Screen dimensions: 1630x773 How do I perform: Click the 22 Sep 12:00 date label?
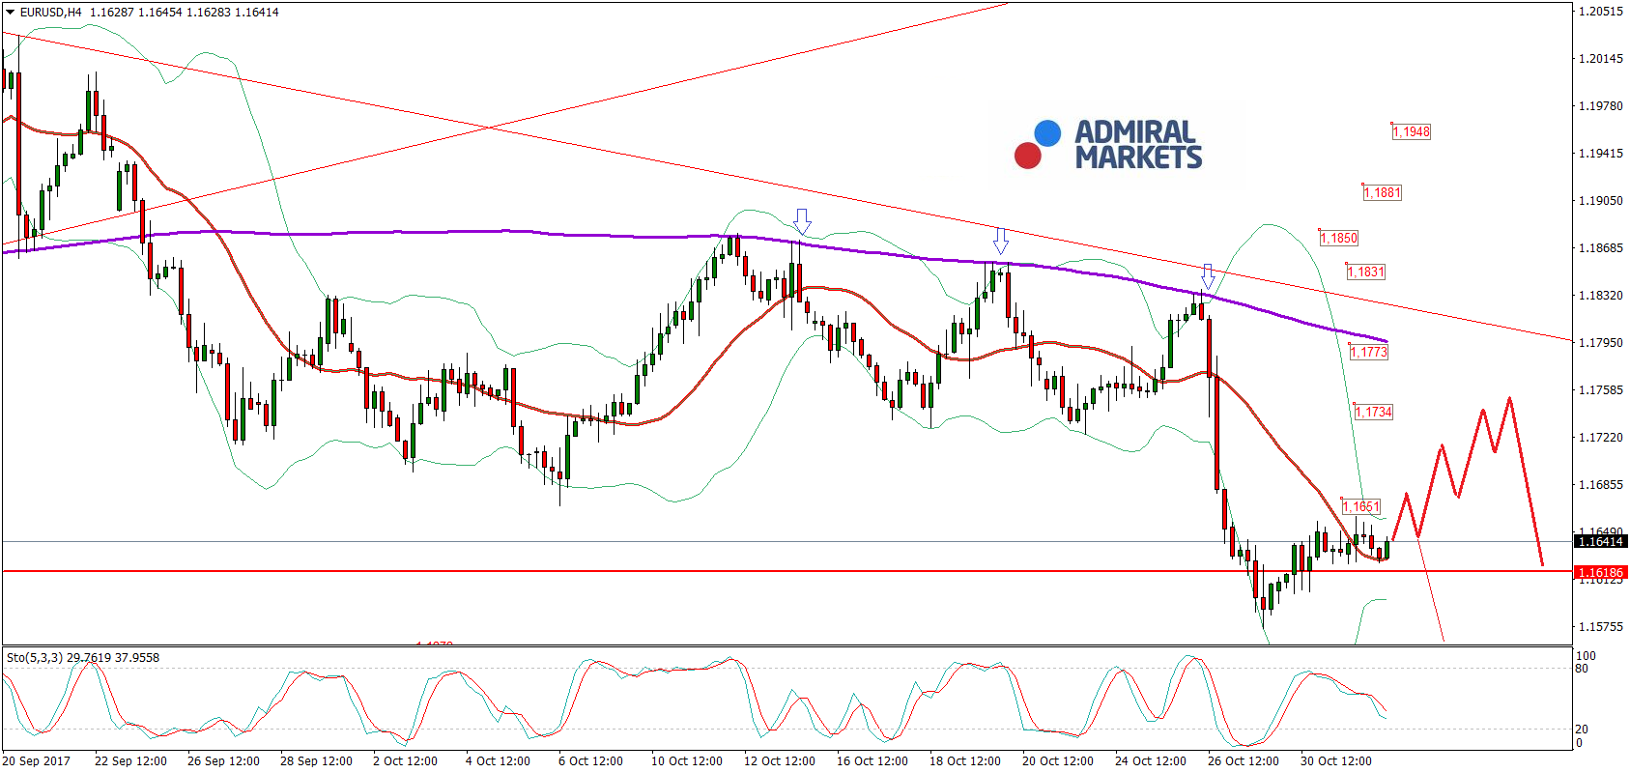click(x=130, y=761)
